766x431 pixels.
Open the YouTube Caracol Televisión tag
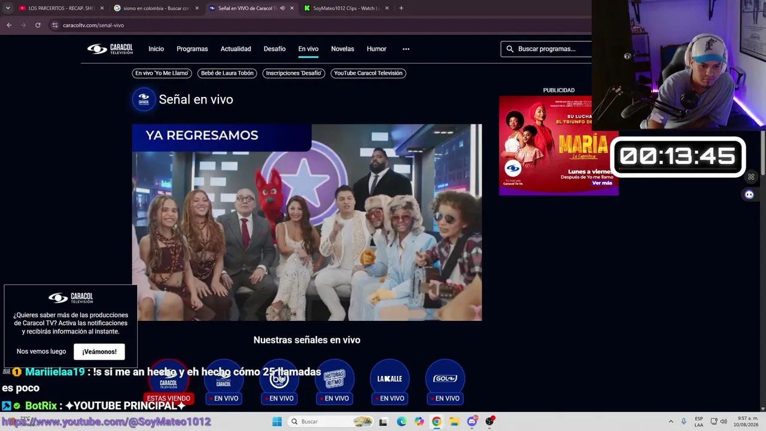tap(368, 73)
